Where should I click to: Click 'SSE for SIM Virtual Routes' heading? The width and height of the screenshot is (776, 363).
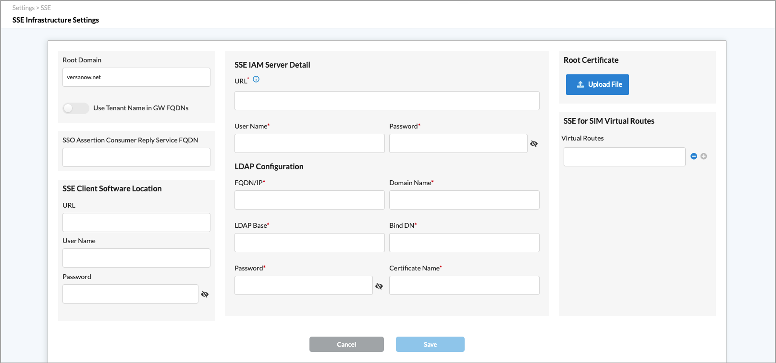click(609, 121)
